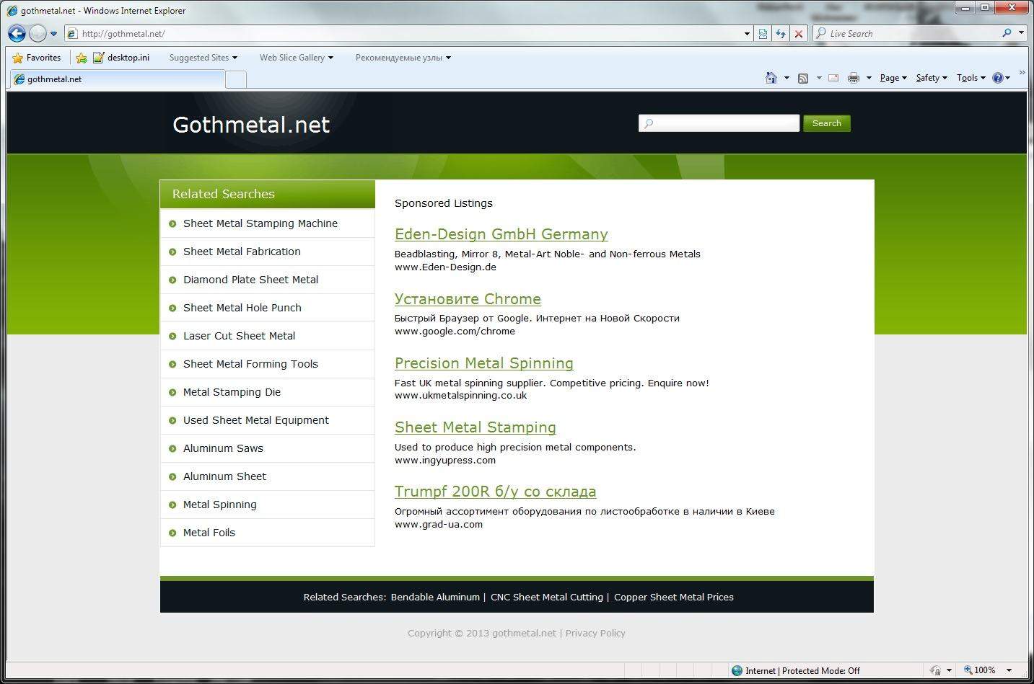The width and height of the screenshot is (1034, 684).
Task: Open the Bendable Aluminum footer link
Action: tap(435, 598)
